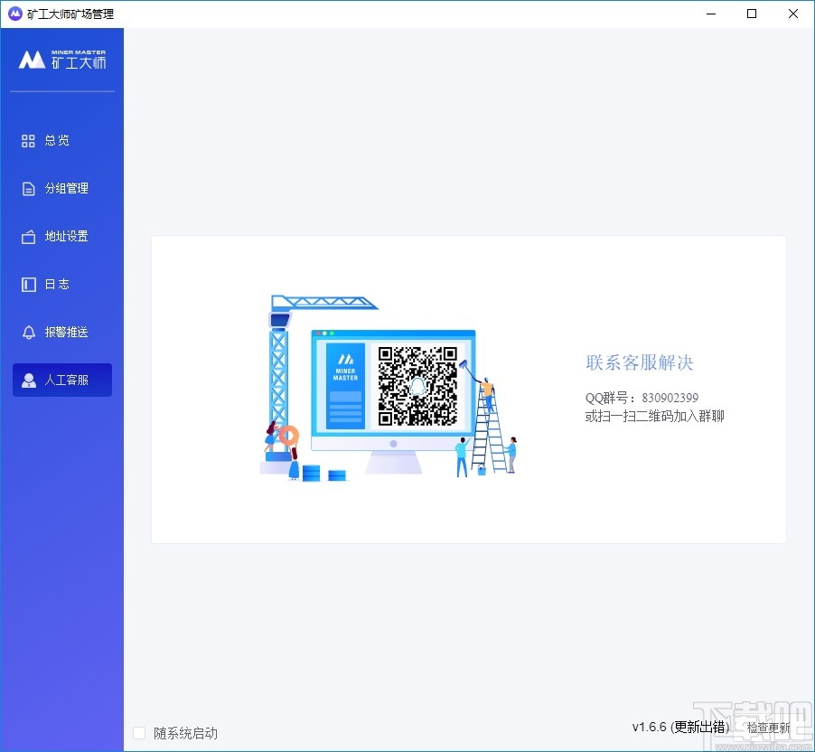Click the 报警推送 bell icon

point(28,332)
